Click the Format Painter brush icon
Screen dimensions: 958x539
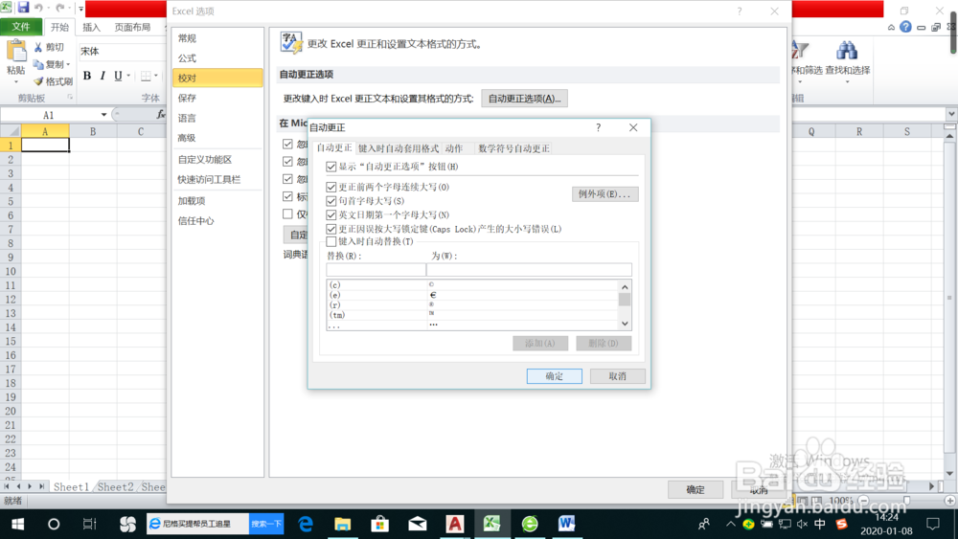(38, 81)
